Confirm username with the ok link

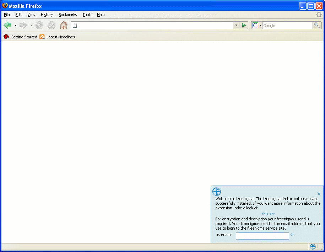292,234
